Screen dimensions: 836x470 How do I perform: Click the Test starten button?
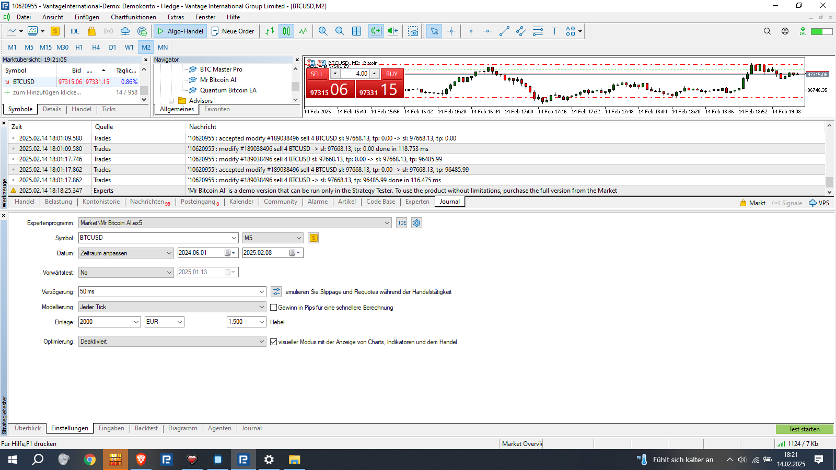(x=804, y=429)
